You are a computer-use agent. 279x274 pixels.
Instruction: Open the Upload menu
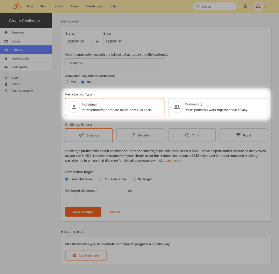click(58, 6)
